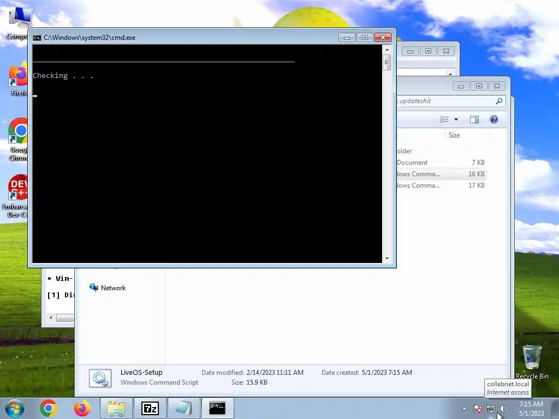Image resolution: width=559 pixels, height=419 pixels.
Task: Switch to the Notepad taskbar button
Action: [183, 408]
